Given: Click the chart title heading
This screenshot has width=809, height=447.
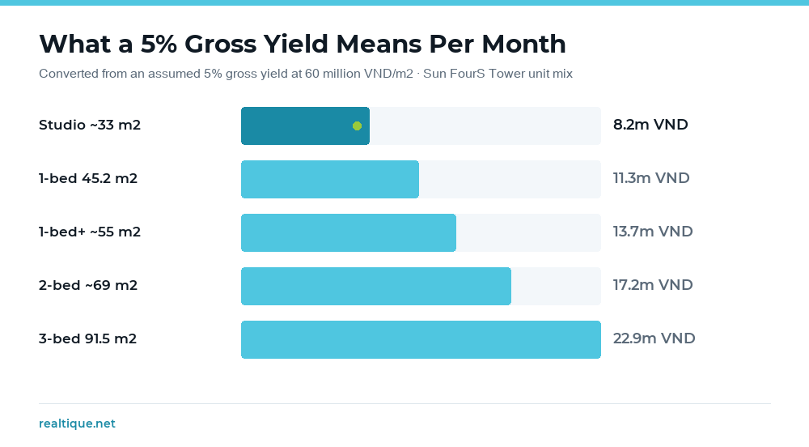Looking at the screenshot, I should [x=303, y=44].
